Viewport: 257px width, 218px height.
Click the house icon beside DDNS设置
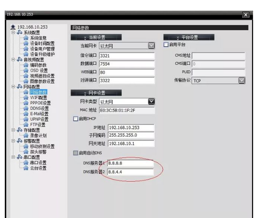pyautogui.click(x=26, y=108)
